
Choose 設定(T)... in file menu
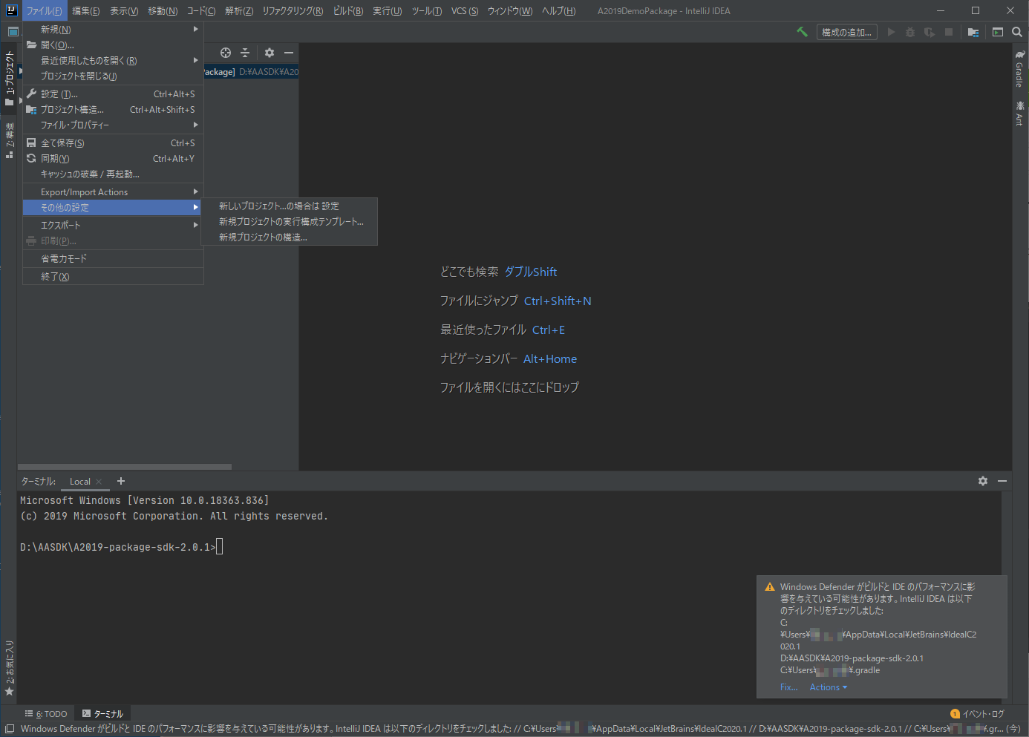coord(113,94)
